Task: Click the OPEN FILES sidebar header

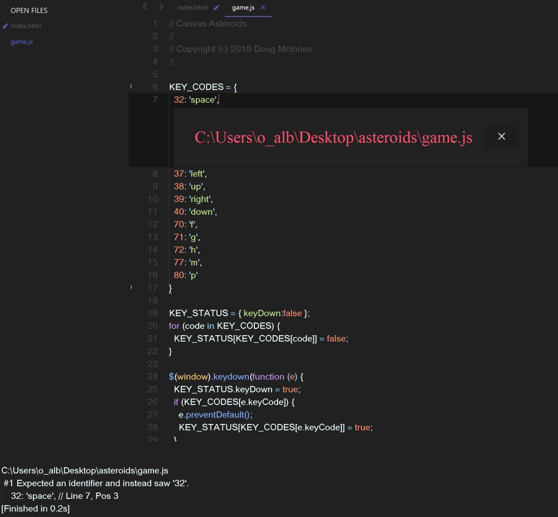Action: click(x=29, y=10)
